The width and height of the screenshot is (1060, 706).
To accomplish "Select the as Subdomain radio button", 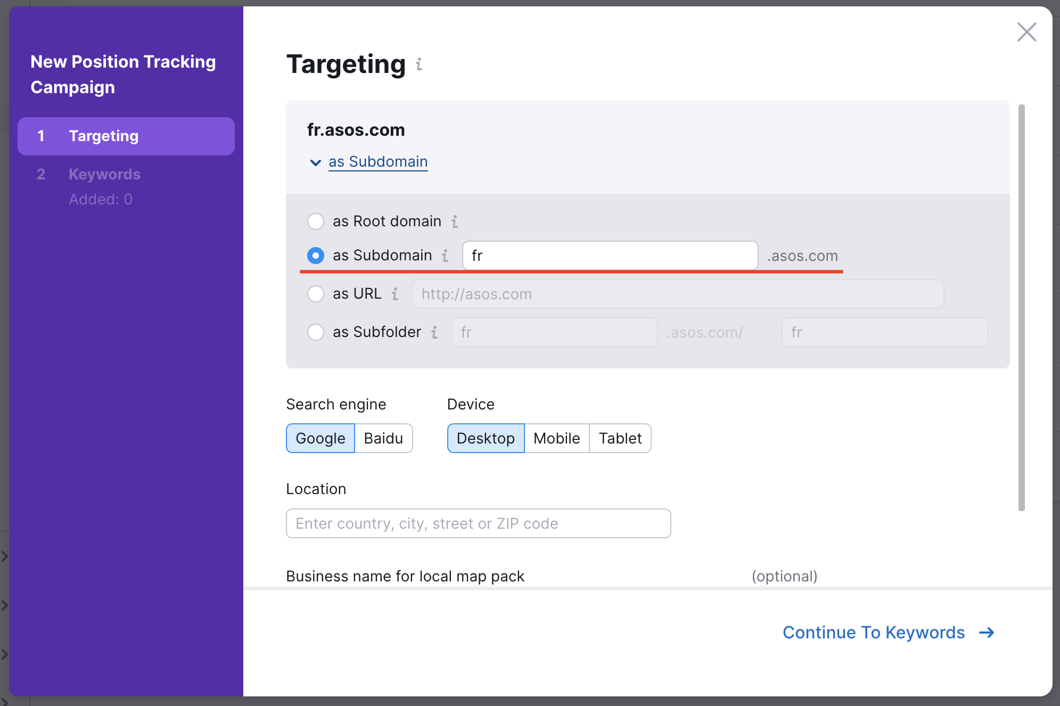I will [316, 256].
